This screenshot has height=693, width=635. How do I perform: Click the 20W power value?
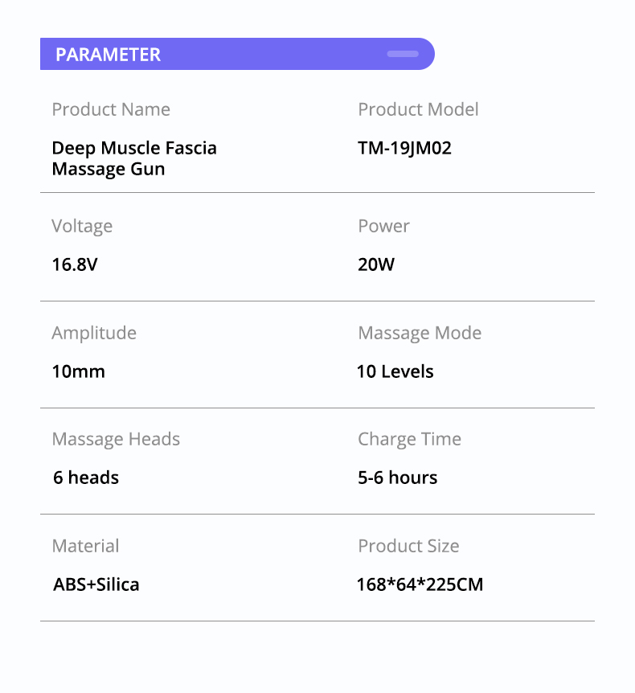(x=376, y=264)
